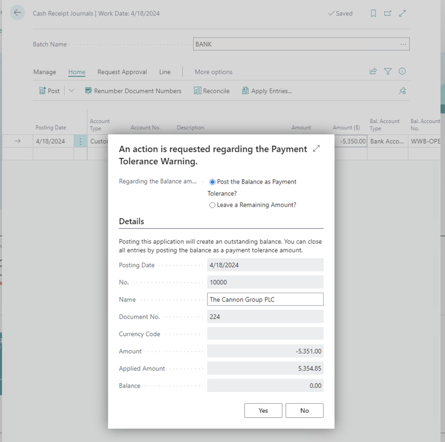Choose Leave a Remaining Amount option
The width and height of the screenshot is (445, 442).
coord(212,205)
